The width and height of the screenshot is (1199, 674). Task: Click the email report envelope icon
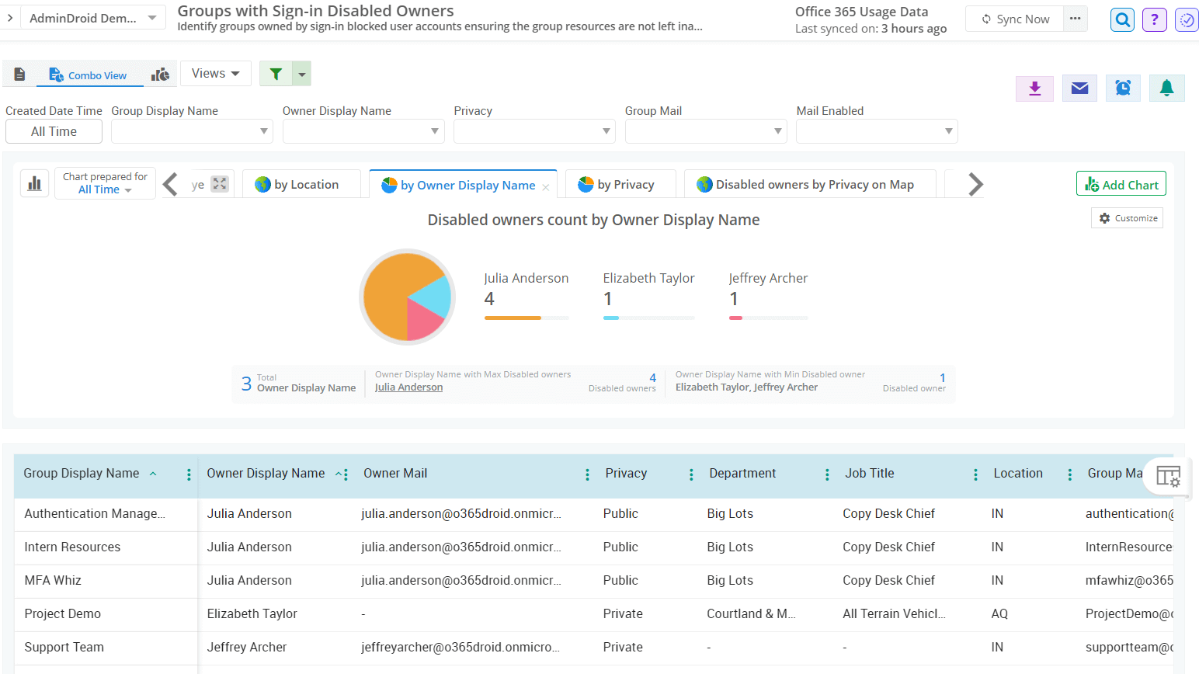pos(1079,89)
